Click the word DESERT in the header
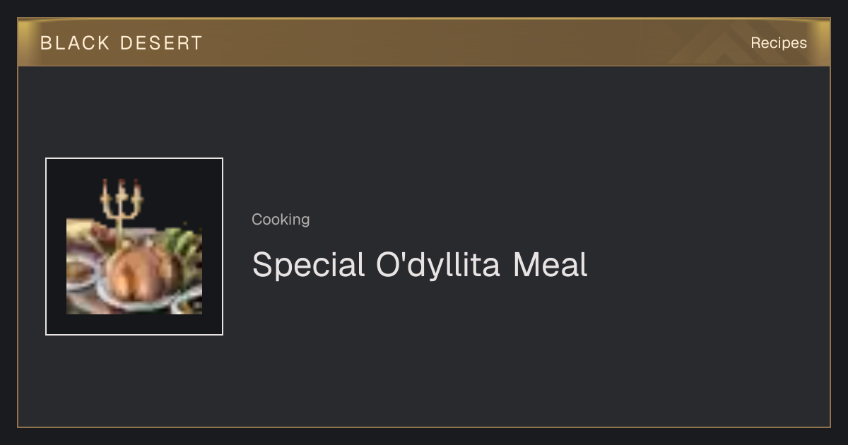This screenshot has height=445, width=848. click(x=161, y=43)
